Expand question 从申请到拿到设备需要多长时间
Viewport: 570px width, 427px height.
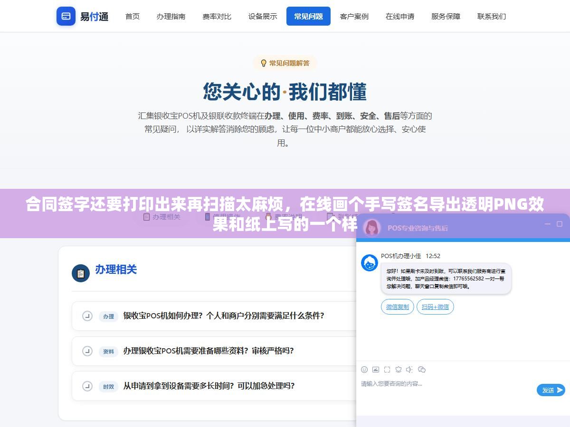click(214, 386)
